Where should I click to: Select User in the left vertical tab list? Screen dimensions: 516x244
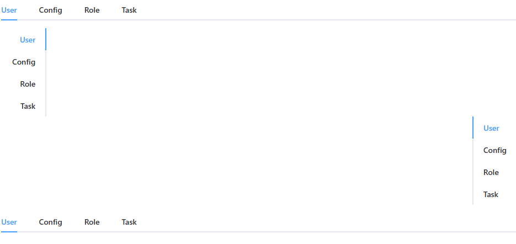coord(28,40)
